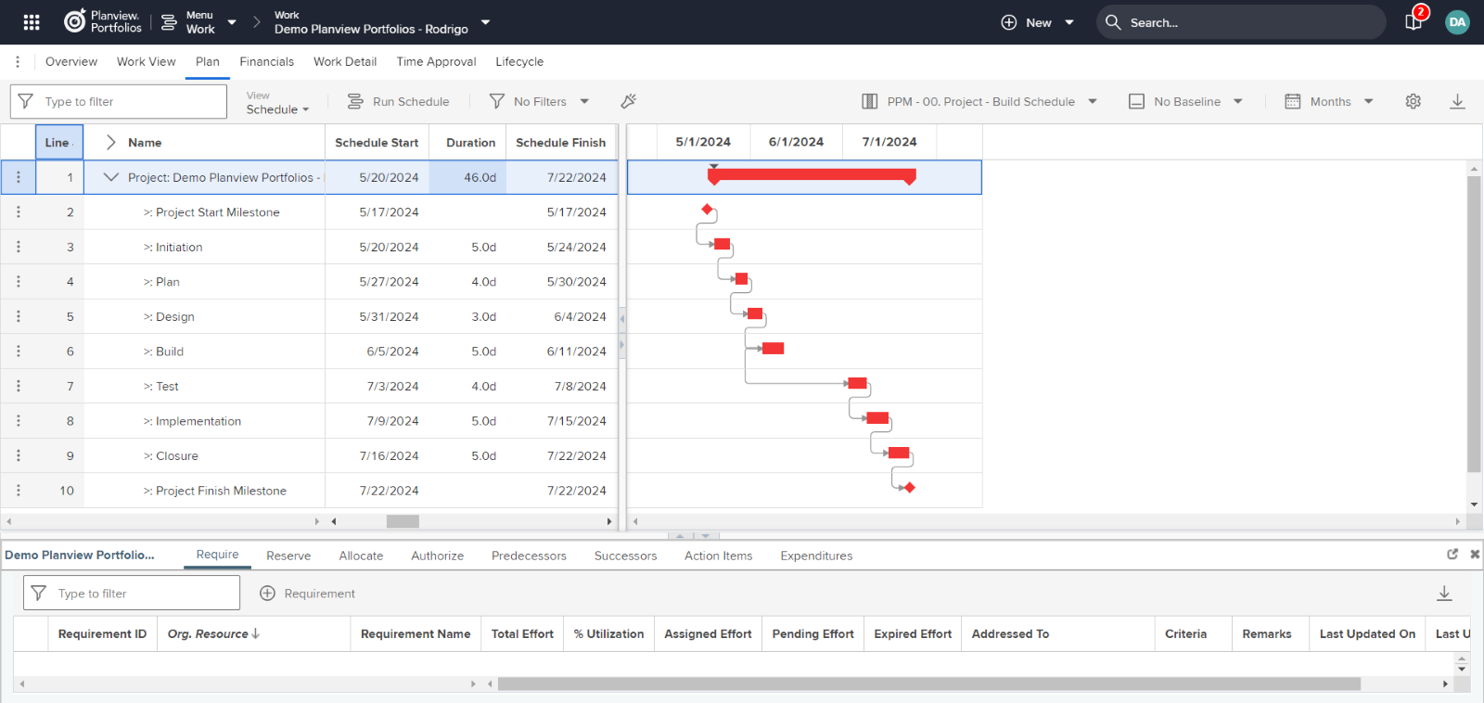Open row actions for Project Start Milestone
Screen dimensions: 1484x703
tap(19, 211)
